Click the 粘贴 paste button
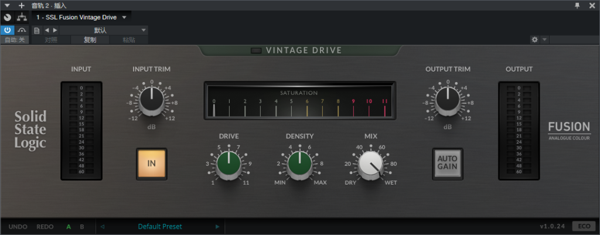This screenshot has width=600, height=235. [129, 40]
